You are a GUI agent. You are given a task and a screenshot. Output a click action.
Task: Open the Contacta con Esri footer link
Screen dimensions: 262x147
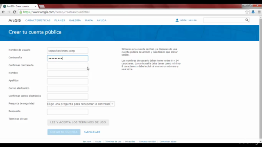coord(147,142)
